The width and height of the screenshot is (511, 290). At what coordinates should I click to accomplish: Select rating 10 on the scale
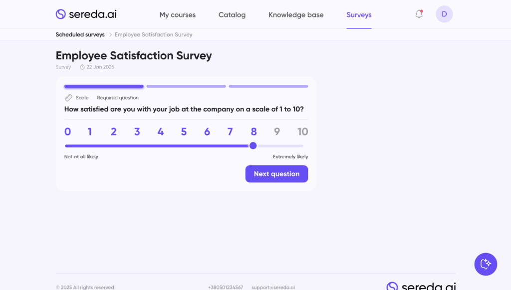click(x=302, y=132)
